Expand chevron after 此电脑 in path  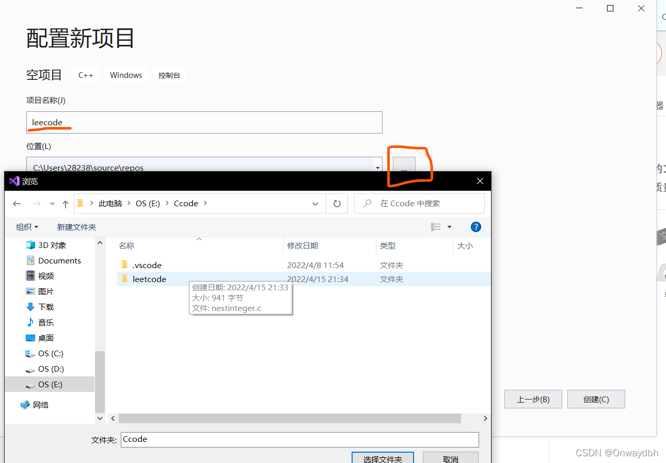click(x=129, y=203)
